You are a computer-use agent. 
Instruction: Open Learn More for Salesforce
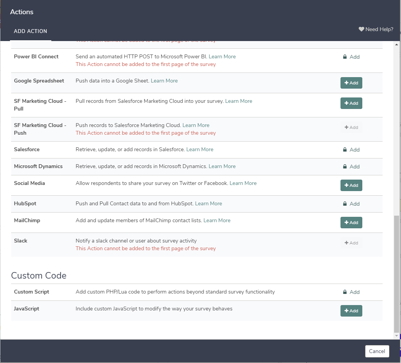tap(200, 149)
